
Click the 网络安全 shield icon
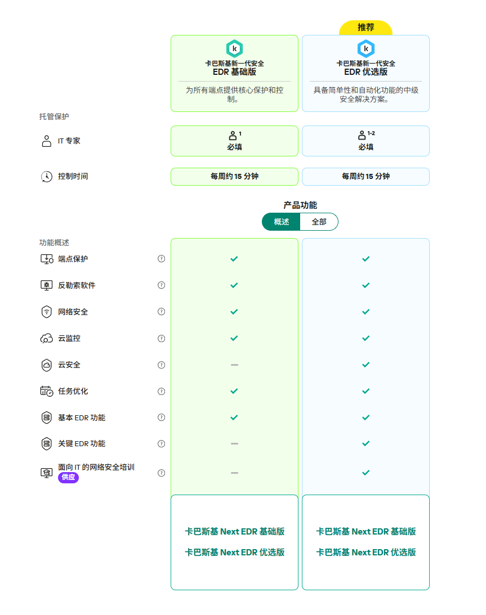[46, 312]
